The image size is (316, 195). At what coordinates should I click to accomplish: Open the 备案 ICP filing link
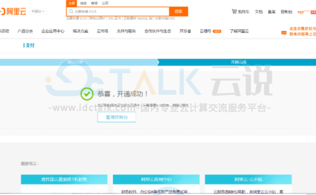pyautogui.click(x=272, y=12)
